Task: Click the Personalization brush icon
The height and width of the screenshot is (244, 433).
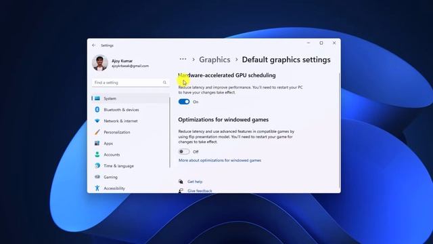Action: [x=97, y=132]
